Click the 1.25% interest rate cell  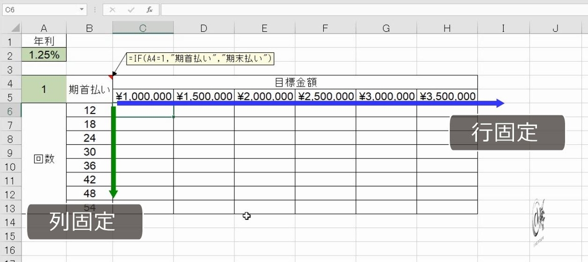click(x=44, y=55)
